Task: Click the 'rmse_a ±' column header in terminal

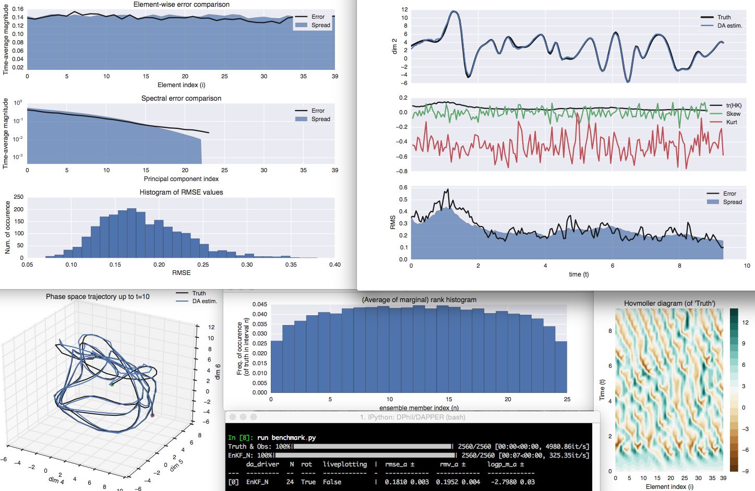Action: point(400,464)
